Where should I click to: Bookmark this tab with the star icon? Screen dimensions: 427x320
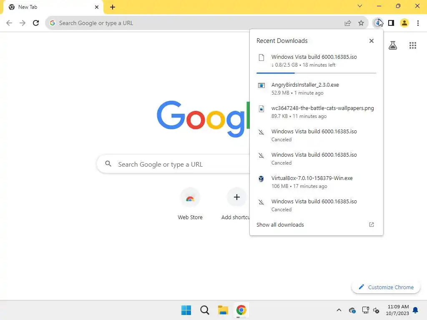click(361, 23)
